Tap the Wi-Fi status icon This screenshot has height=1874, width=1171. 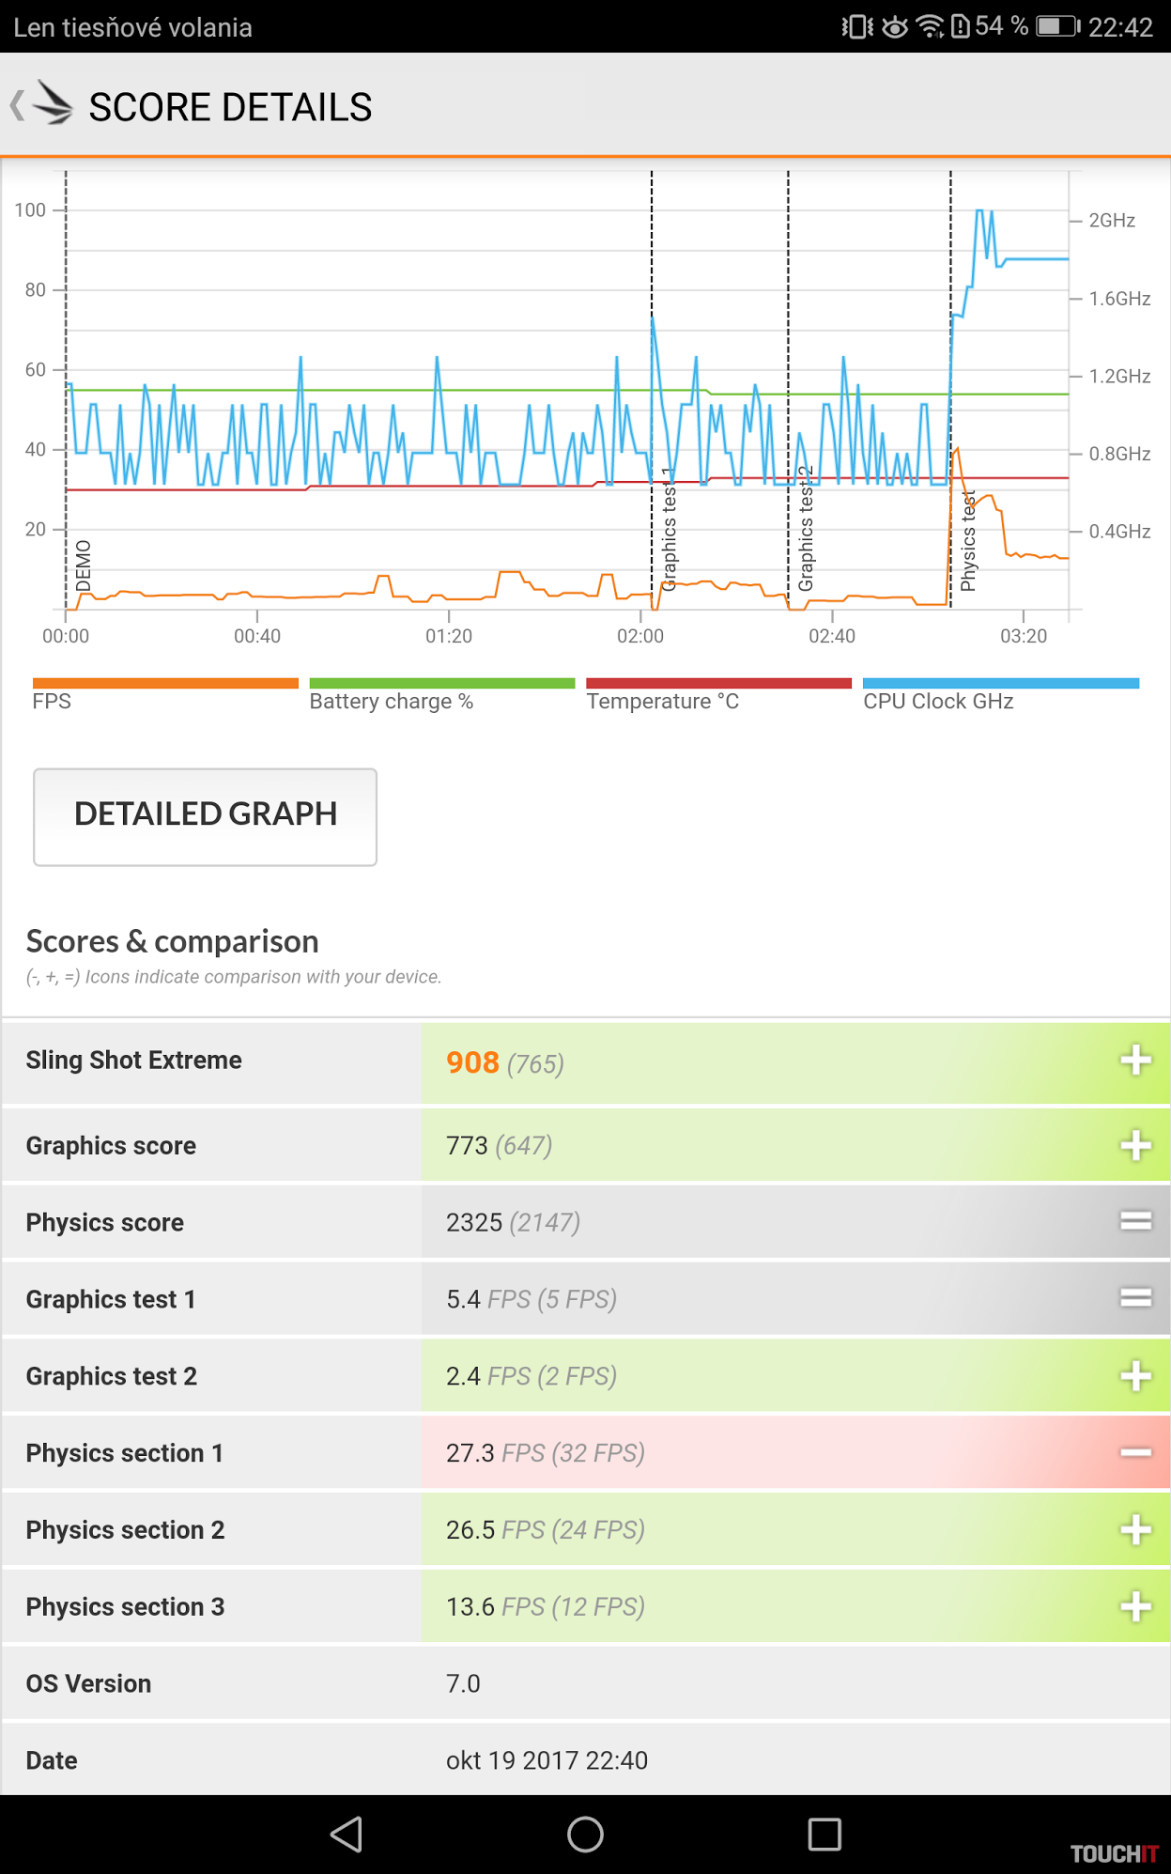[x=929, y=26]
